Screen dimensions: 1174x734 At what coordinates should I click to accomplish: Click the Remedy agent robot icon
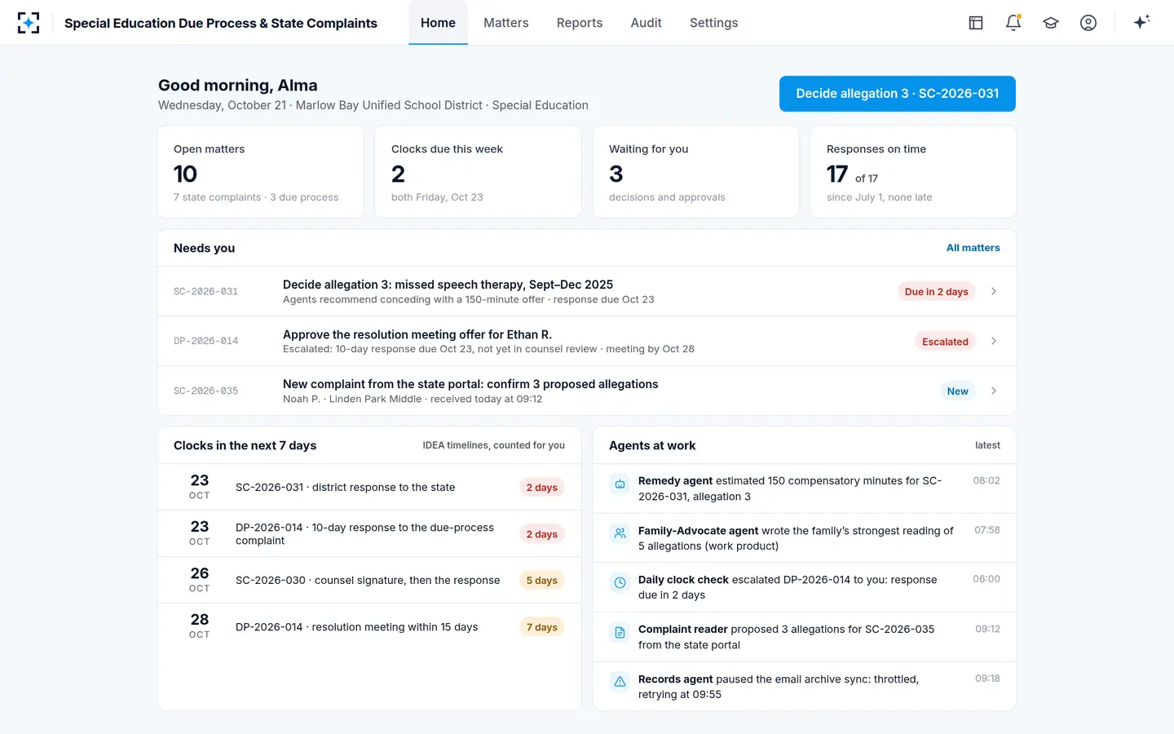(x=620, y=484)
